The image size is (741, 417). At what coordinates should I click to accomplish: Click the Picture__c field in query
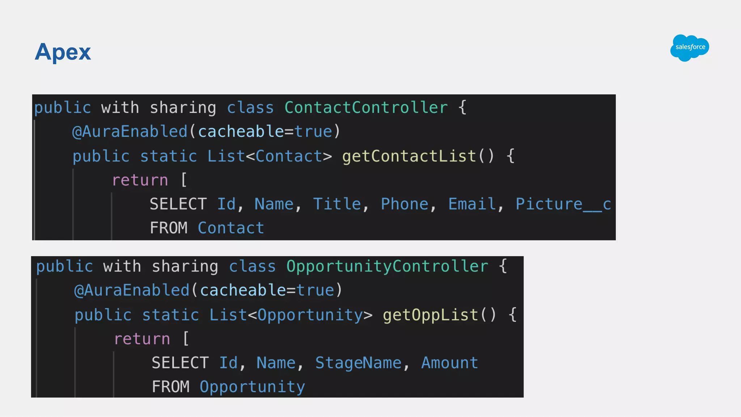(x=563, y=204)
